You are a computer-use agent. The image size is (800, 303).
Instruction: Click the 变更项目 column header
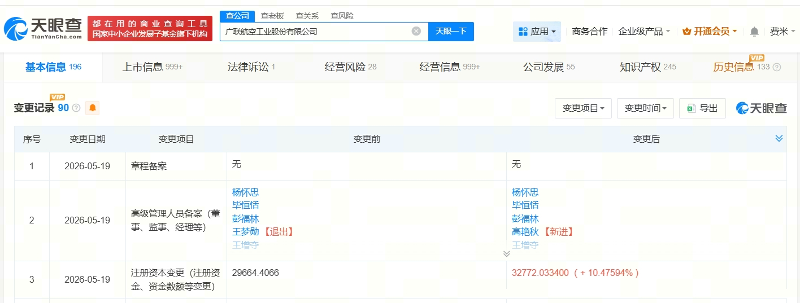[176, 139]
